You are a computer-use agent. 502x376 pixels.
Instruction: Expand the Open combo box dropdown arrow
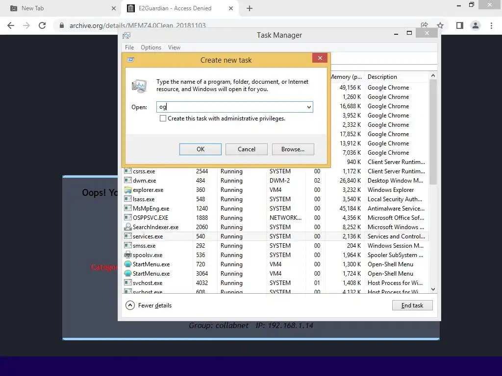pyautogui.click(x=309, y=107)
